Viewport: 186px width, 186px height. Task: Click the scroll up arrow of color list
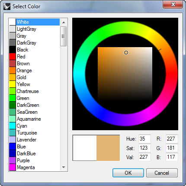click(x=64, y=22)
